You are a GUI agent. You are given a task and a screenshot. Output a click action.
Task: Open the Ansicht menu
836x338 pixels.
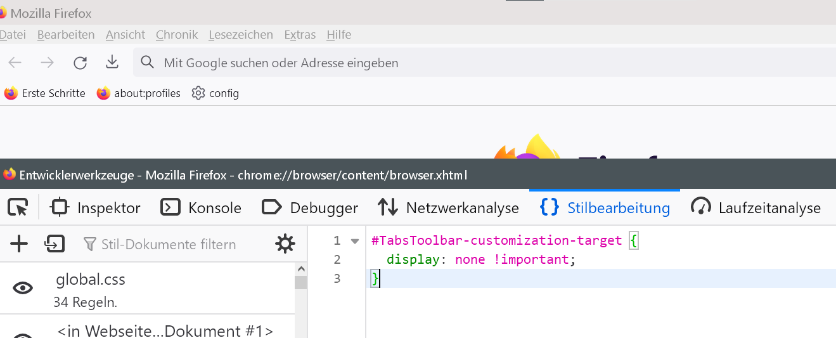125,34
